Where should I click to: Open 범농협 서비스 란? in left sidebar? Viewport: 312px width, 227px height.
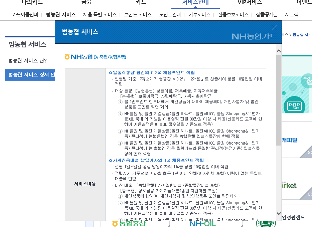point(27,61)
